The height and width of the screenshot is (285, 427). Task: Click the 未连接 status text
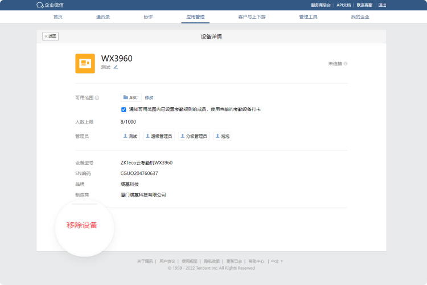coord(335,63)
